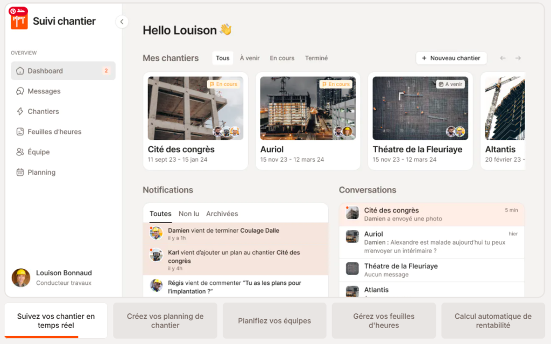Click Louison Bonnaud's profile avatar
The image size is (551, 344).
pos(21,278)
